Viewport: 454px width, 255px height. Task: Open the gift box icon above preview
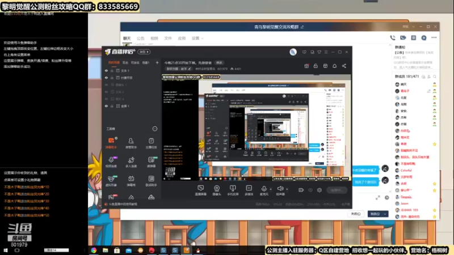point(306,66)
